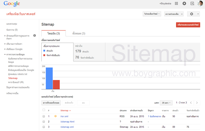Click the warning icon beside /ror.xml
The image size is (205, 131).
[x=55, y=116]
